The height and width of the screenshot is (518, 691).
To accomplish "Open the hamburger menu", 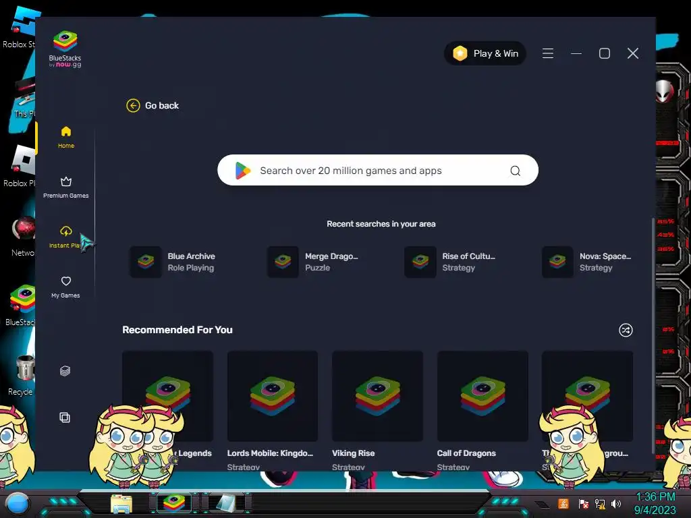I will click(x=548, y=53).
